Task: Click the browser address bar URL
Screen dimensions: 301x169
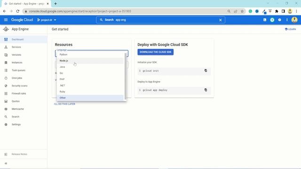Action: coord(80,11)
